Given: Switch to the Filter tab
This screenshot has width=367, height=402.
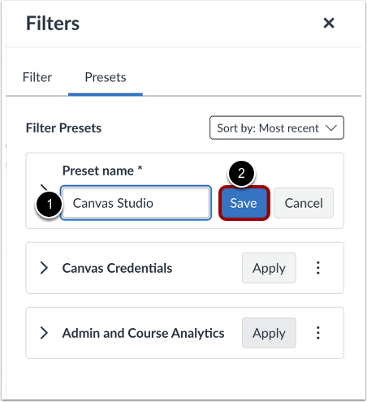Looking at the screenshot, I should click(37, 77).
